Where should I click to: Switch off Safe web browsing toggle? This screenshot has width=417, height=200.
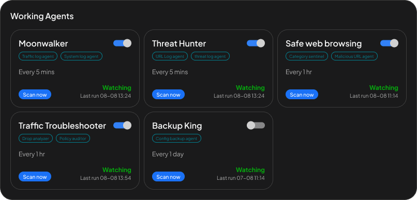point(390,43)
